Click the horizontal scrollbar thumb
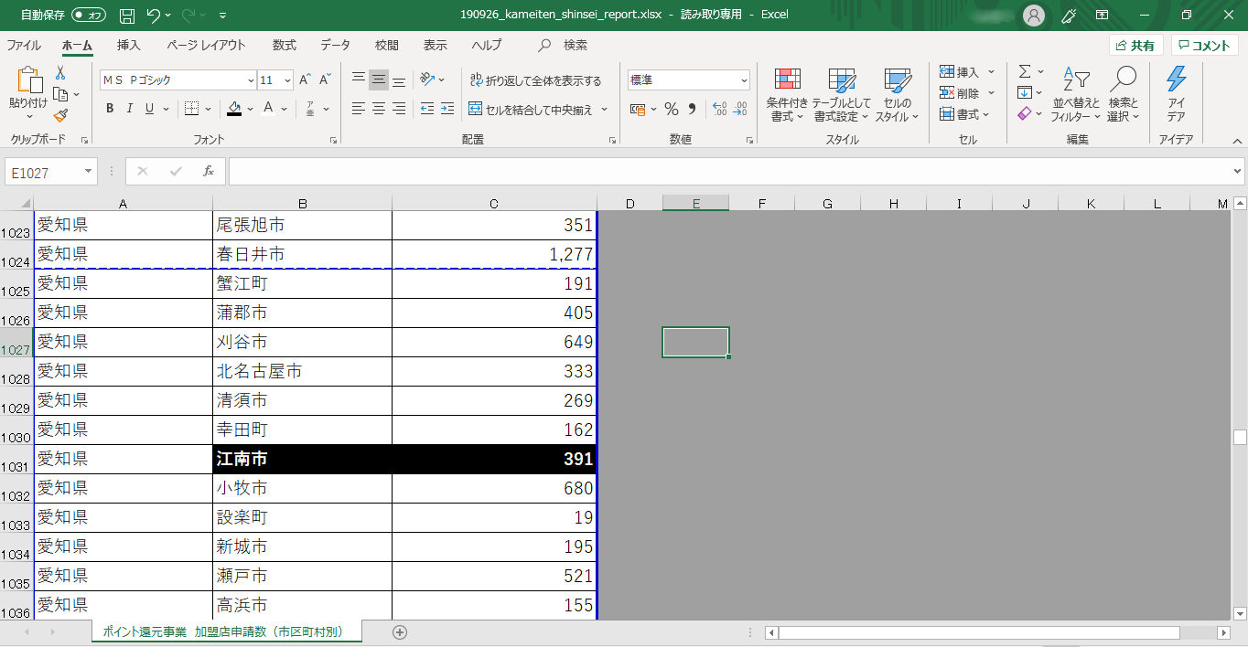Screen dimensions: 1248x647 click(979, 632)
